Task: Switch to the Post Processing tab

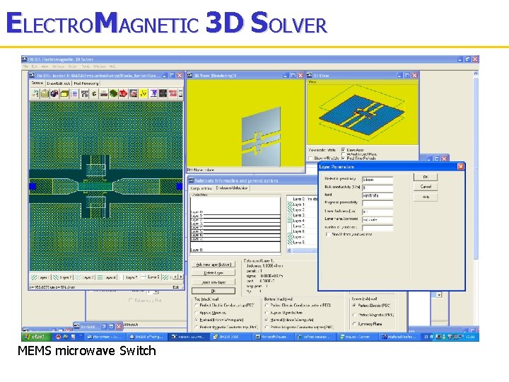Action: [x=86, y=83]
